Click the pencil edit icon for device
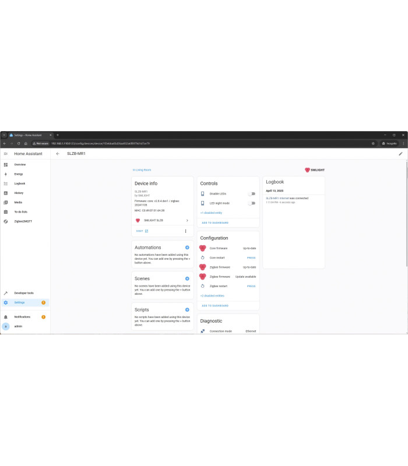This screenshot has height=466, width=408. (400, 154)
